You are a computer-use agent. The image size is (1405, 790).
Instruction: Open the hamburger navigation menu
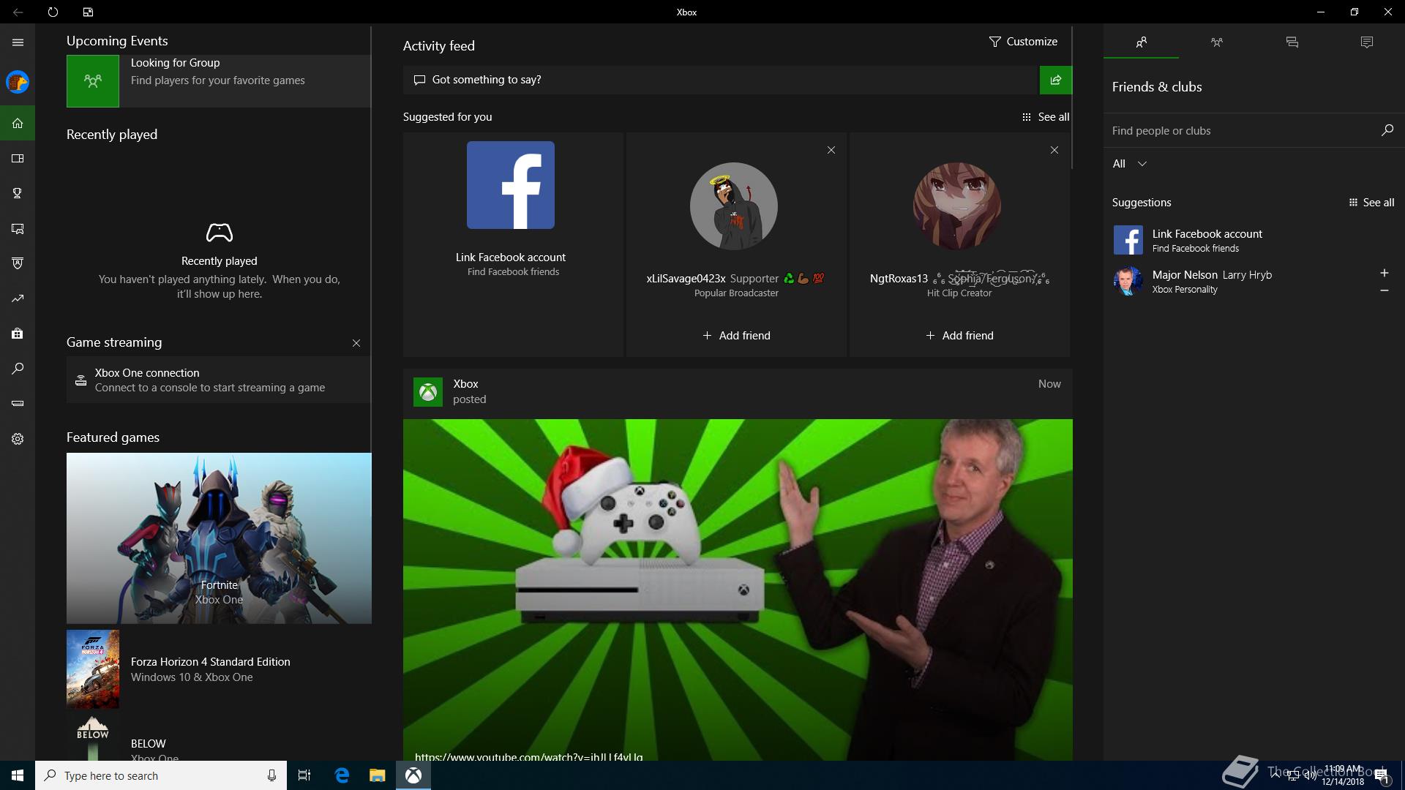point(18,42)
